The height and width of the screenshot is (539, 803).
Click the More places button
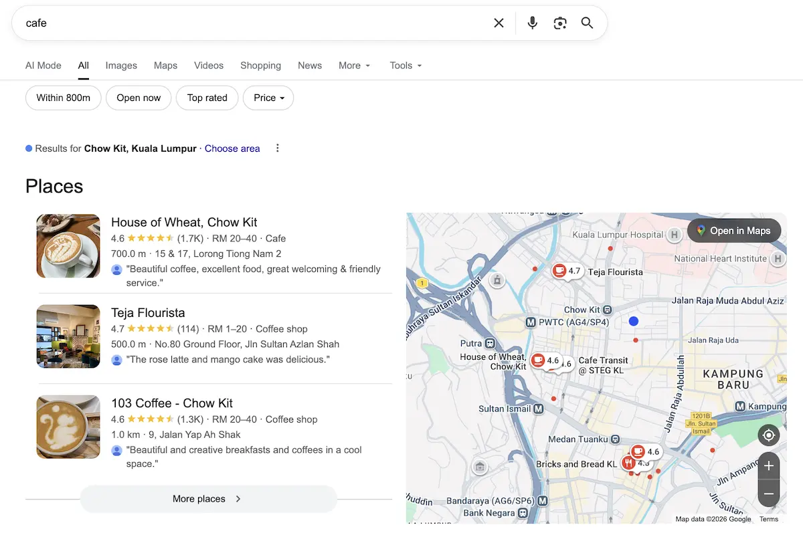click(207, 499)
